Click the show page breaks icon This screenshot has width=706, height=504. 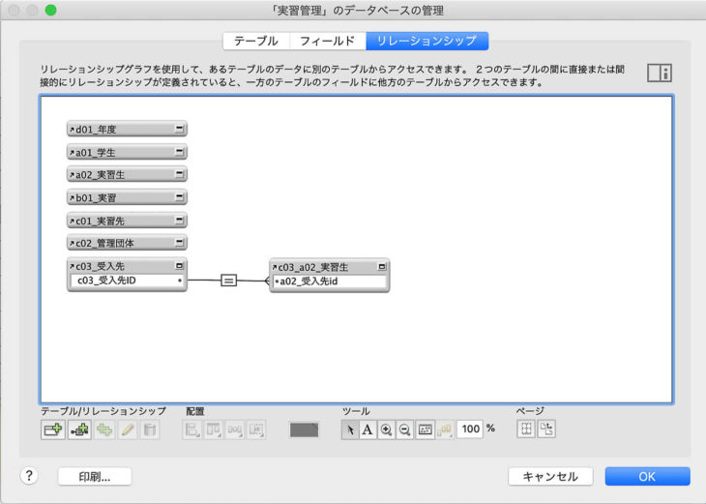pos(526,429)
